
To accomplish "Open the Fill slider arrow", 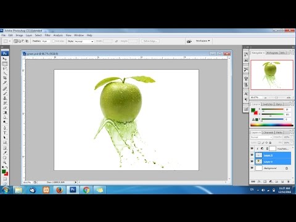I will [x=292, y=142].
